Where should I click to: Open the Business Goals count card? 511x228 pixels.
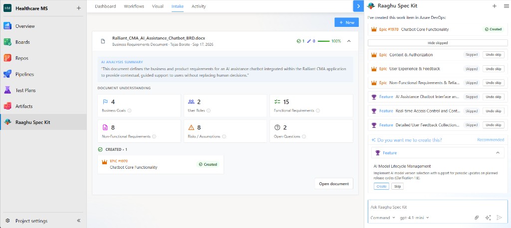point(139,106)
